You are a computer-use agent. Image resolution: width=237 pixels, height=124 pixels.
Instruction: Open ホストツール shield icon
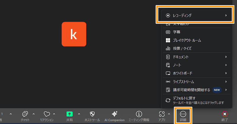coord(92,114)
